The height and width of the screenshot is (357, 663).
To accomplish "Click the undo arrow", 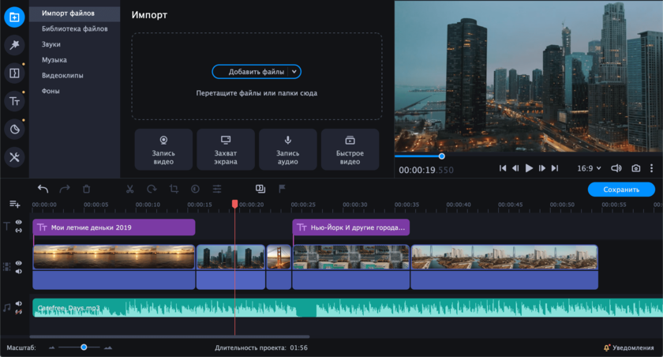I will click(43, 190).
